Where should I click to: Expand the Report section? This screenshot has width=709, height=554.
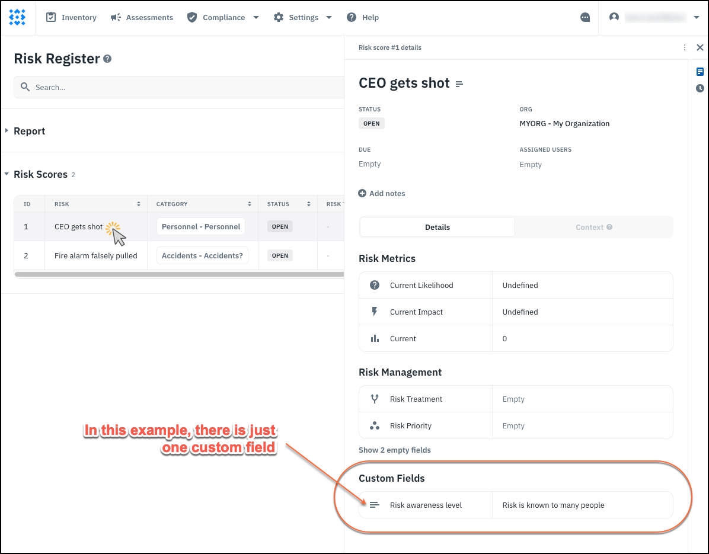click(x=7, y=131)
